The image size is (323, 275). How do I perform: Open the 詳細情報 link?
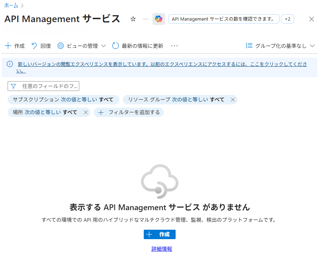click(162, 249)
